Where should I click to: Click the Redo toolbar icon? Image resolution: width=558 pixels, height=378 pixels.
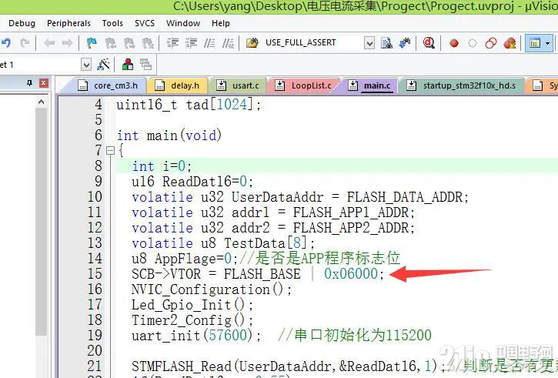[x=24, y=43]
